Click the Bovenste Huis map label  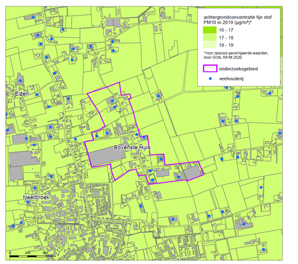(132, 147)
